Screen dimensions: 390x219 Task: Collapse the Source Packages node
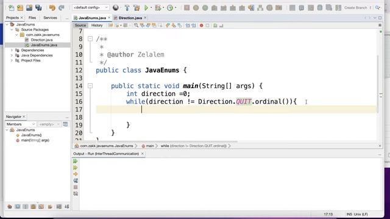pyautogui.click(x=12, y=30)
